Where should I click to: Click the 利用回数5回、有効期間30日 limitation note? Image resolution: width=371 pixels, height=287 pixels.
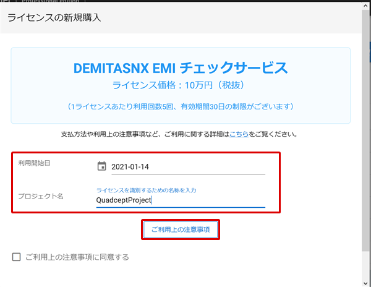[x=181, y=107]
